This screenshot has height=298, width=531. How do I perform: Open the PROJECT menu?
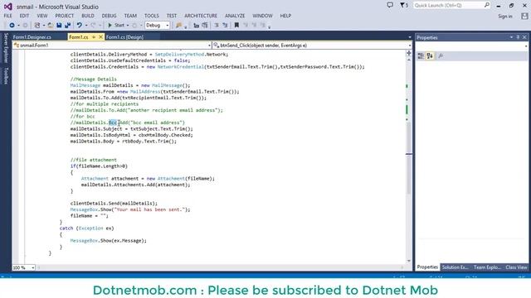pyautogui.click(x=65, y=16)
